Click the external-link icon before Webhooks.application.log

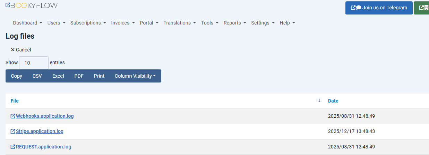click(x=13, y=116)
